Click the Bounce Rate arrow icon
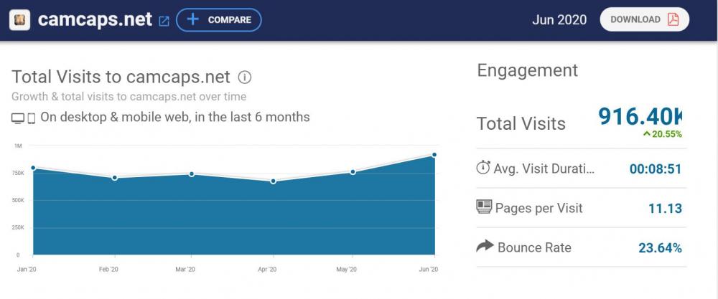718x299 pixels. [x=485, y=247]
